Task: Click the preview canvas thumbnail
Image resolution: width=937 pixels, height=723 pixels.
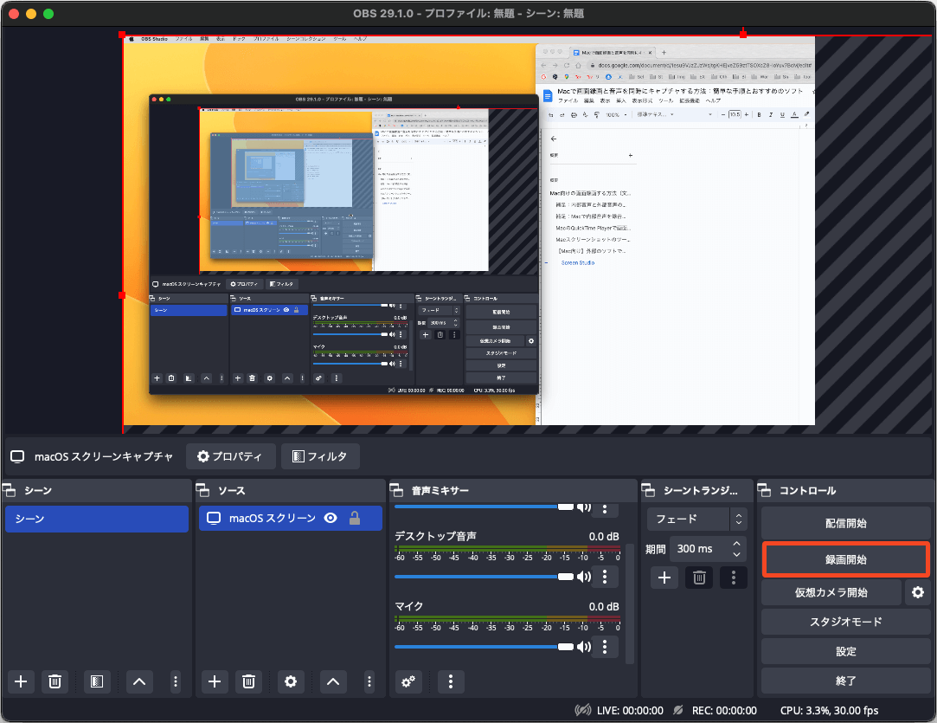Action: (x=469, y=231)
